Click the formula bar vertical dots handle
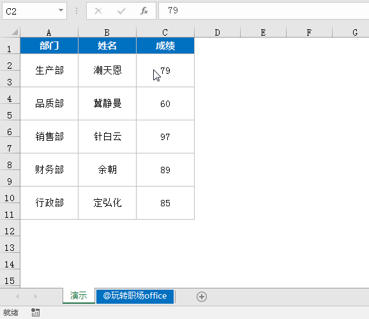The width and height of the screenshot is (369, 319). [77, 11]
